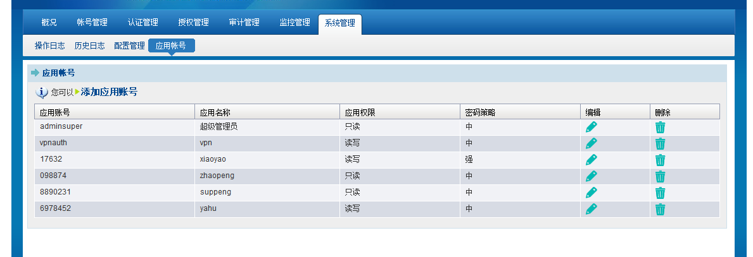Viewport: 753px width, 257px height.
Task: Click trash icon for account 17632
Action: (660, 160)
